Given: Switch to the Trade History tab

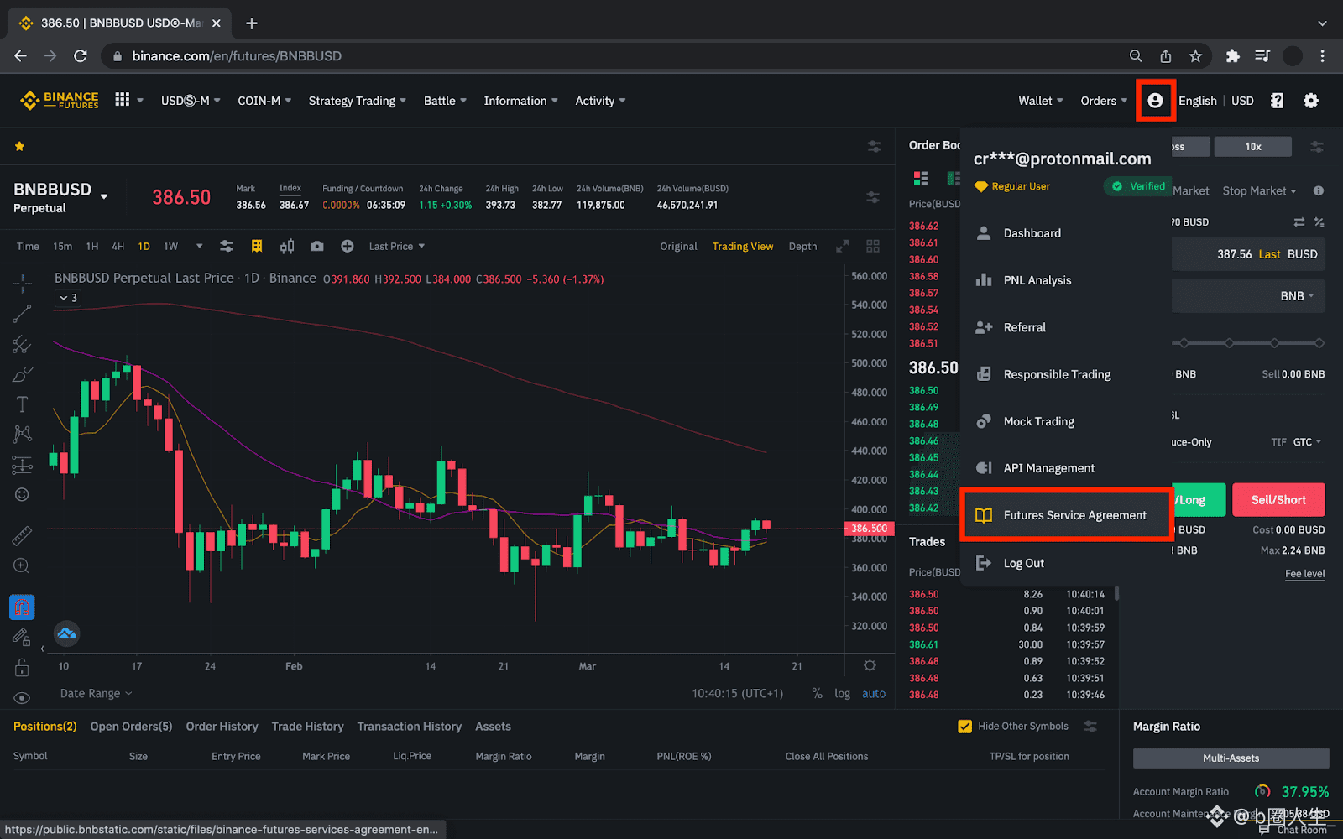Looking at the screenshot, I should [307, 727].
